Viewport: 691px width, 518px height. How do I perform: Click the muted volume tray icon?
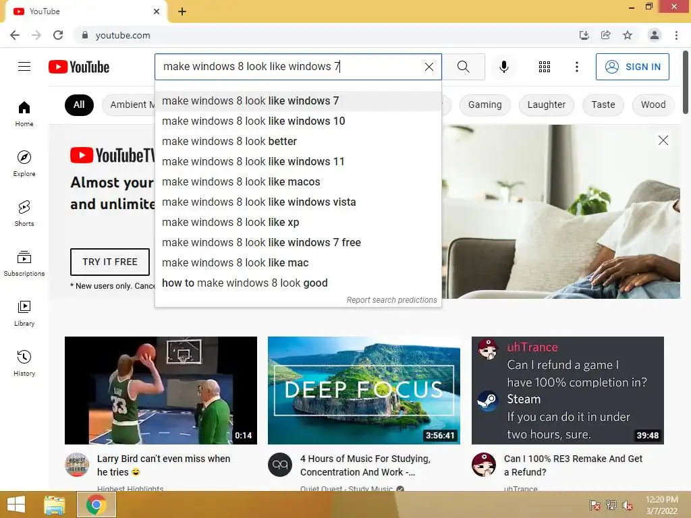(x=628, y=505)
